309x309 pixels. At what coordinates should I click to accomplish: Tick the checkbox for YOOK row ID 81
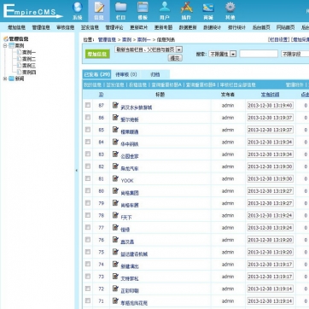(x=88, y=178)
